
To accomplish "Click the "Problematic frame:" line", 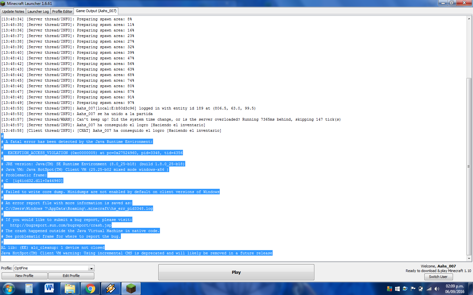I will (24, 175).
